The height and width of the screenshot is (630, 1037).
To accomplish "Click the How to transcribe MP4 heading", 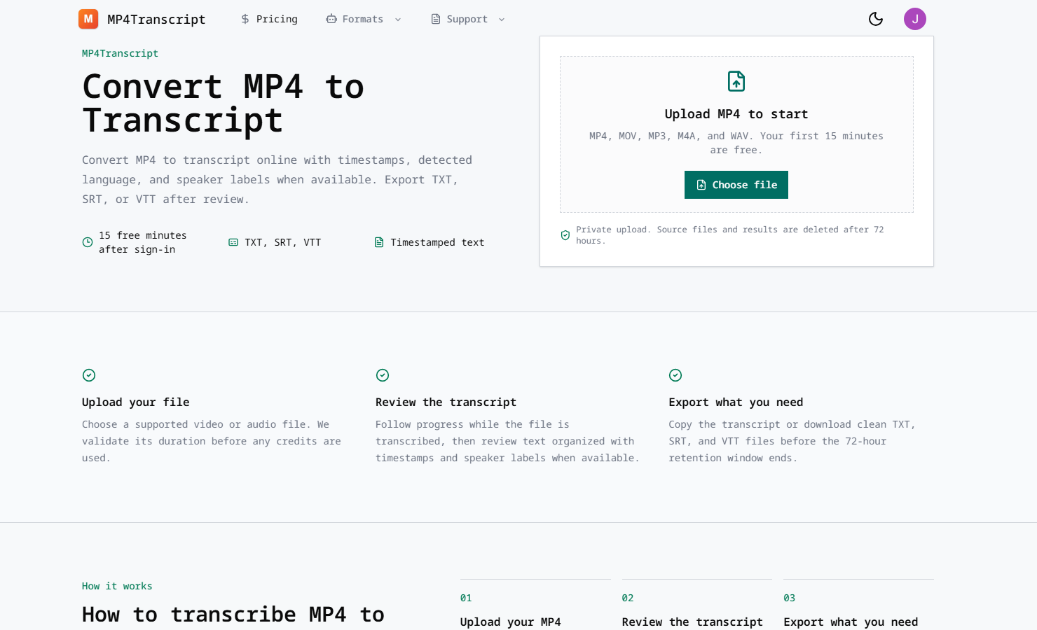I will pyautogui.click(x=233, y=615).
